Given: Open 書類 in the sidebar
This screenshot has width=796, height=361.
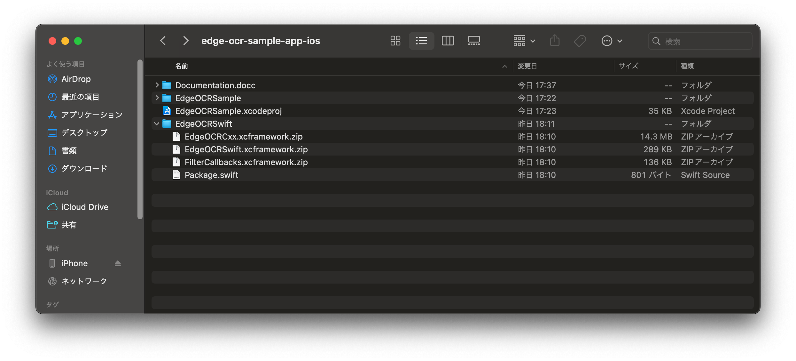Looking at the screenshot, I should 69,151.
